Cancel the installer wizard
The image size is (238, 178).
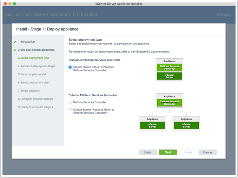[208, 152]
